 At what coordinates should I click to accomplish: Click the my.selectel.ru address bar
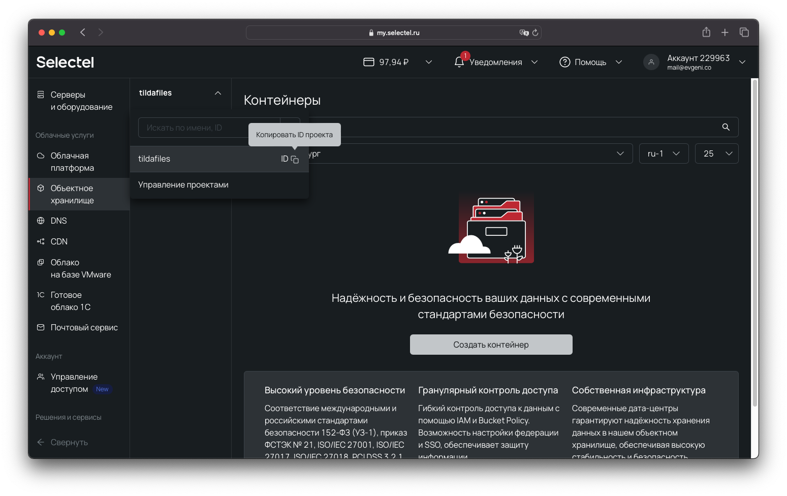(x=394, y=33)
